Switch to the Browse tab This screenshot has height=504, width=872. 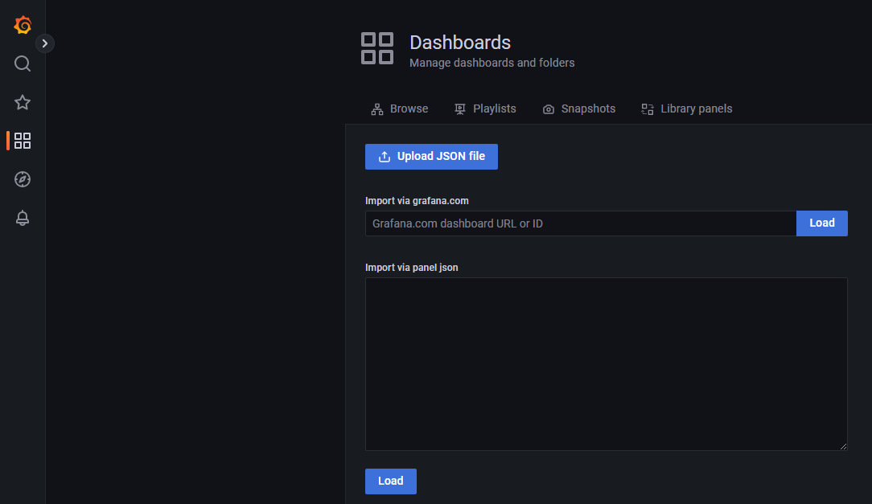click(x=400, y=109)
